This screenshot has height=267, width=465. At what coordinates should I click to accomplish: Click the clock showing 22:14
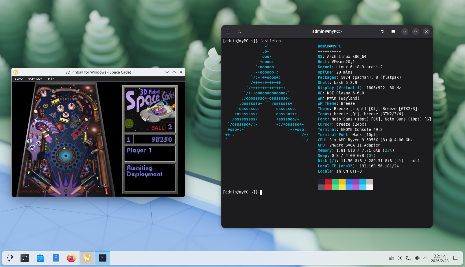tap(440, 258)
